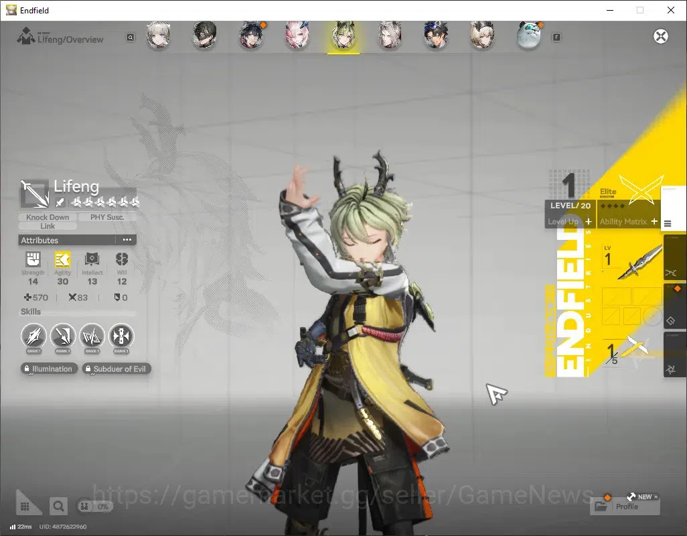Open the second skill icon
The width and height of the screenshot is (687, 536).
pos(63,336)
